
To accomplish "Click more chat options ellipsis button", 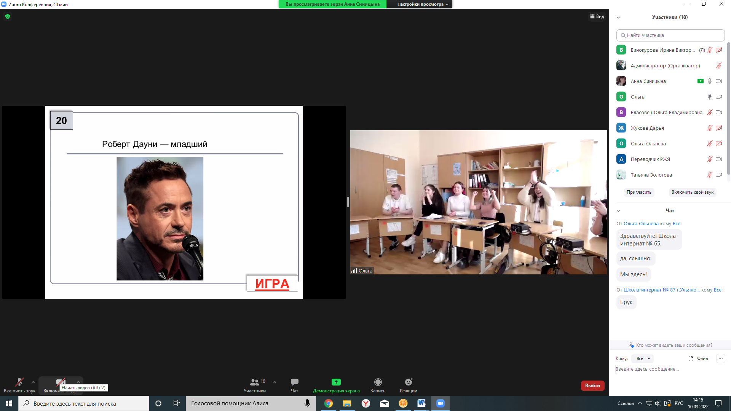I will 720,358.
